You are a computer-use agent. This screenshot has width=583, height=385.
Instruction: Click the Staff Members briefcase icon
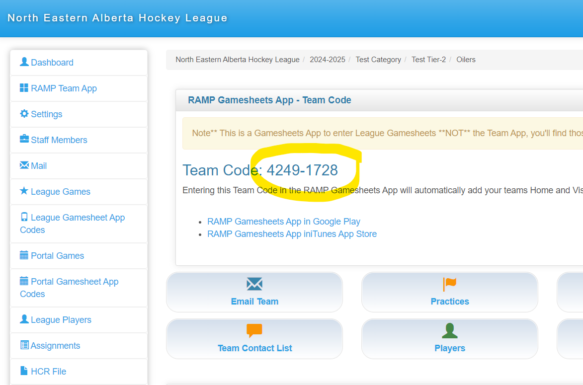[25, 140]
